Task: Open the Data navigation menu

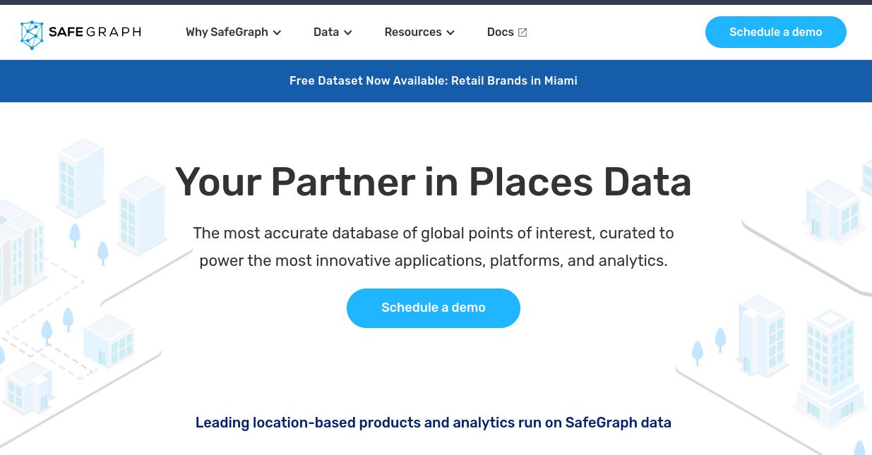Action: (326, 32)
